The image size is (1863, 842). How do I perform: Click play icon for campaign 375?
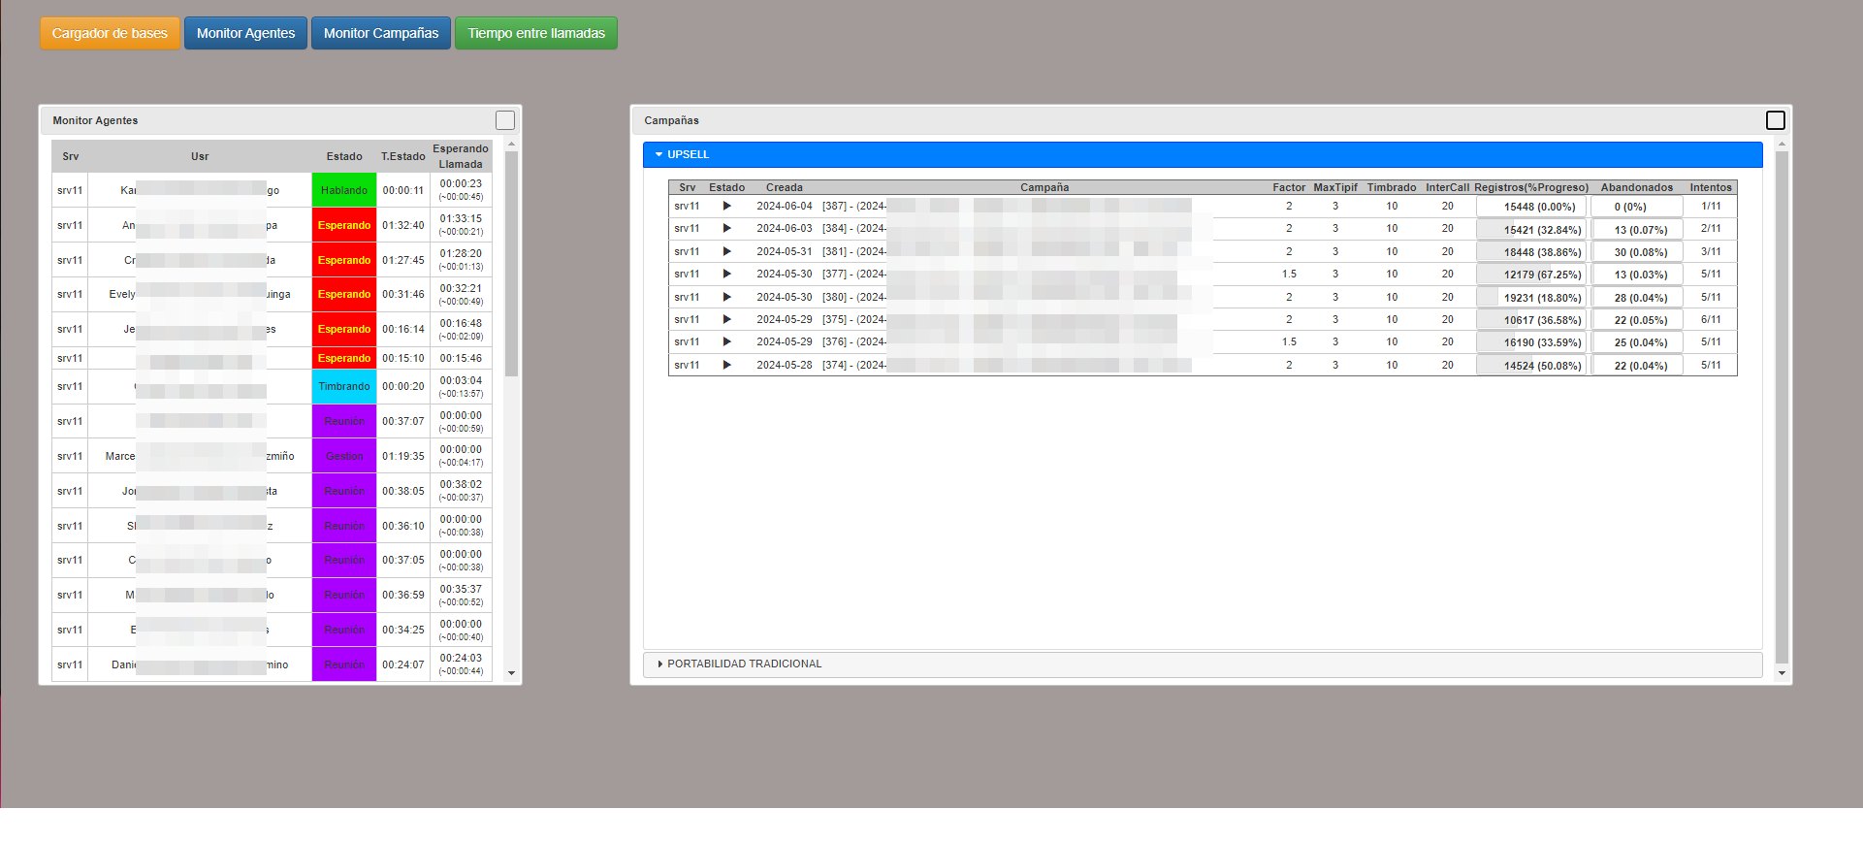726,319
